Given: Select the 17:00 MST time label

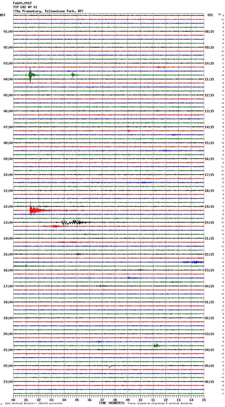Looking at the screenshot, I should coord(8,286).
